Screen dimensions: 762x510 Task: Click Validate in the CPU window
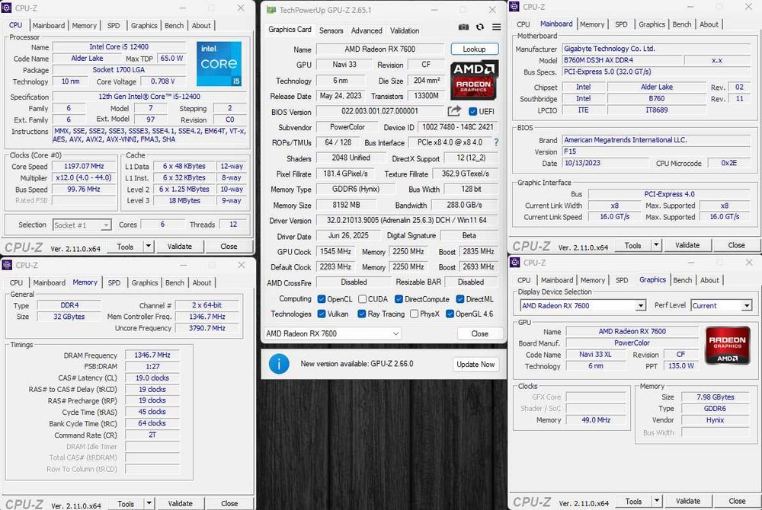click(x=180, y=247)
